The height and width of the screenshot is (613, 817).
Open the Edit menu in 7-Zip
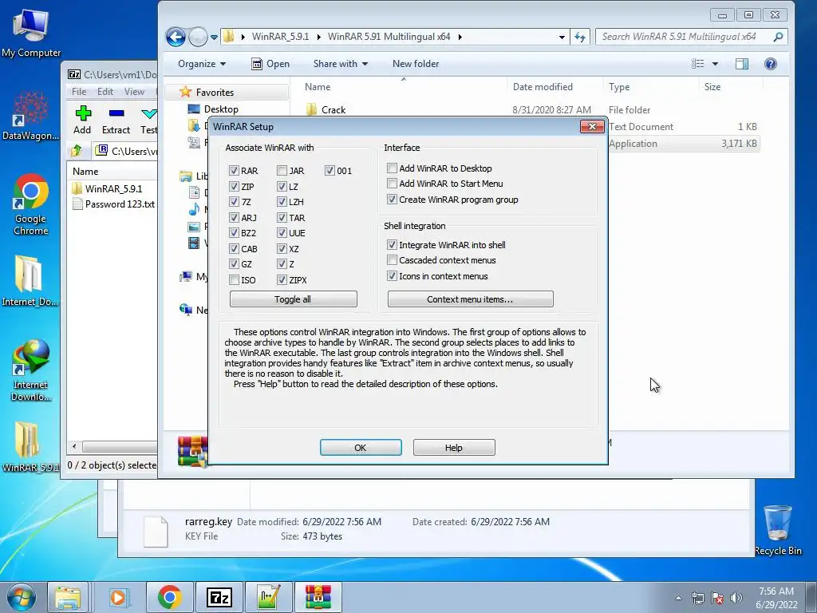[x=105, y=91]
